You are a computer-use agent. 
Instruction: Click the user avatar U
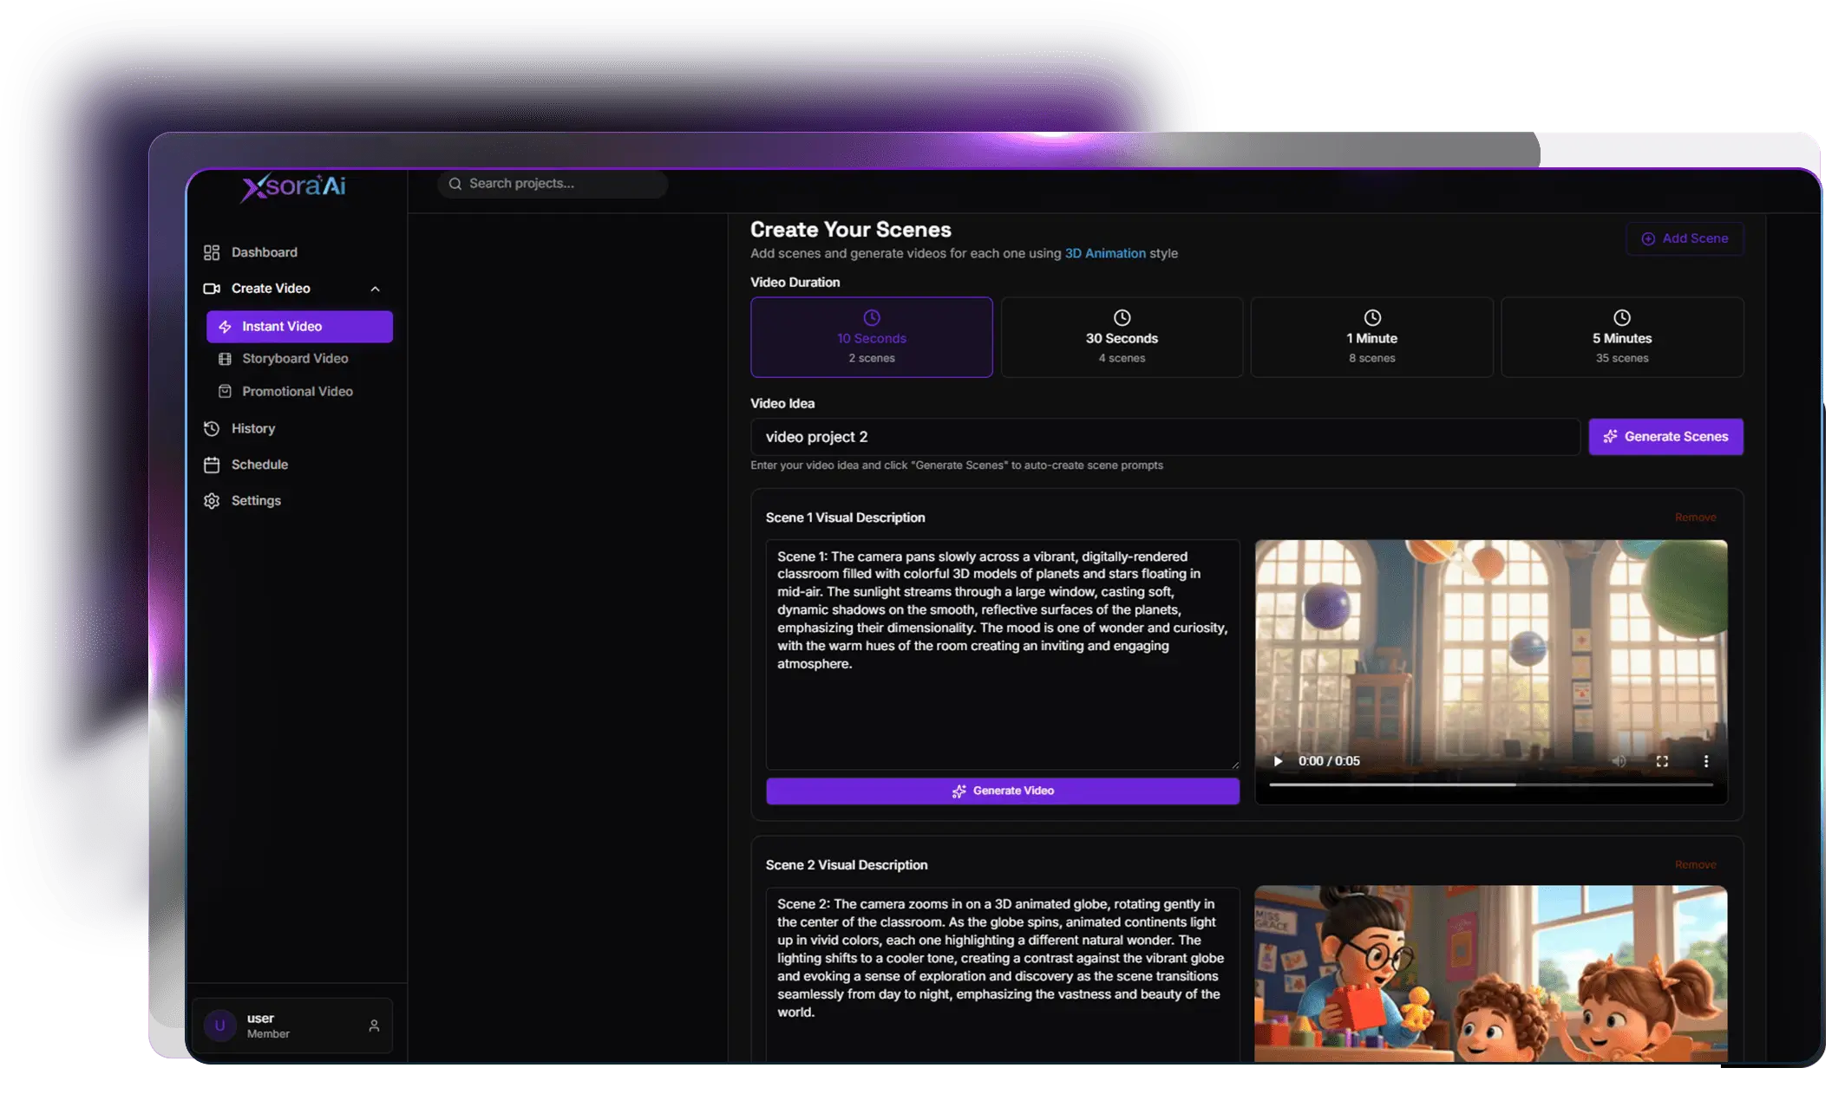point(219,1026)
